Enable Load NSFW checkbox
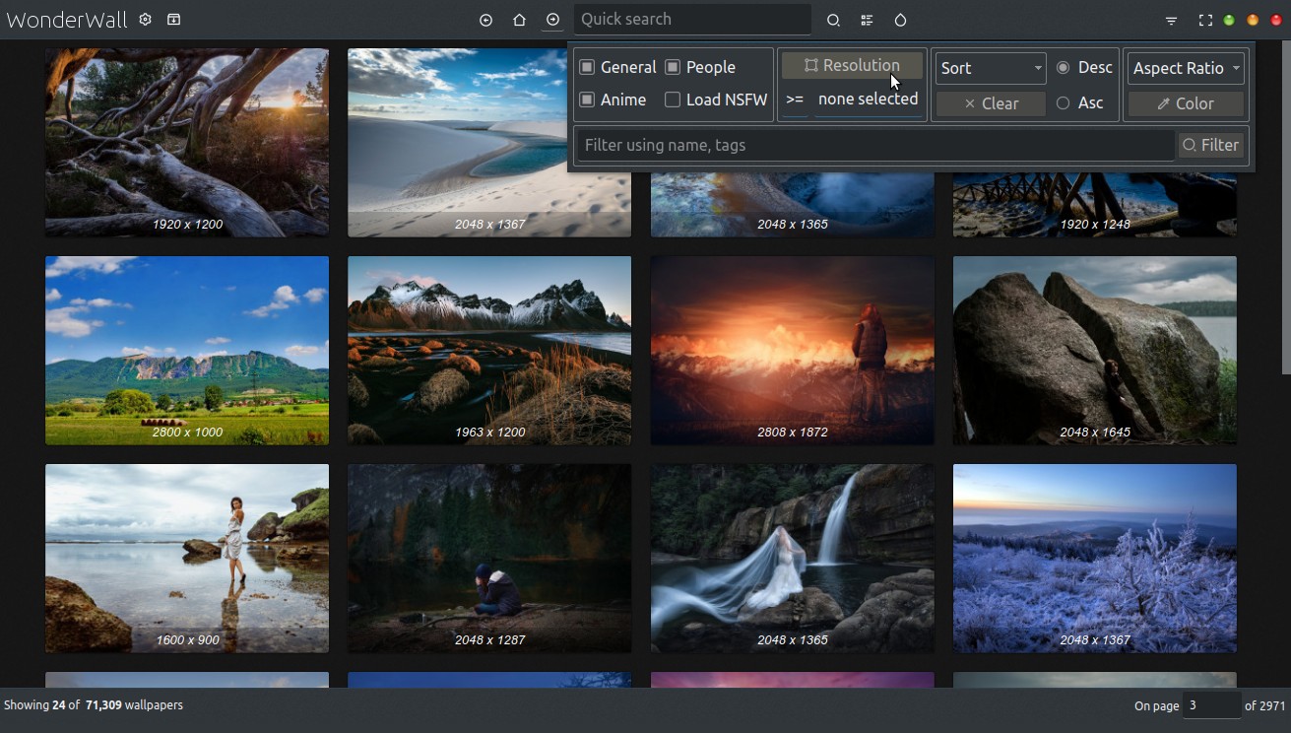The height and width of the screenshot is (733, 1291). (x=673, y=100)
